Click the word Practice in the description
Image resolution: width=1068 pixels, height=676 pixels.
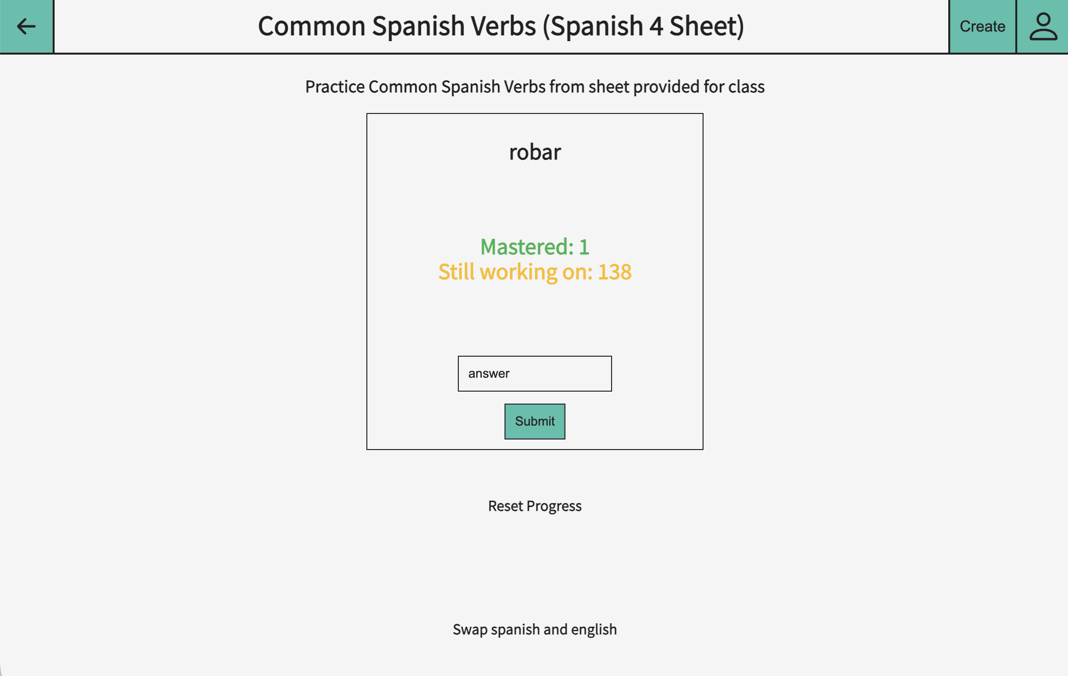pyautogui.click(x=335, y=87)
